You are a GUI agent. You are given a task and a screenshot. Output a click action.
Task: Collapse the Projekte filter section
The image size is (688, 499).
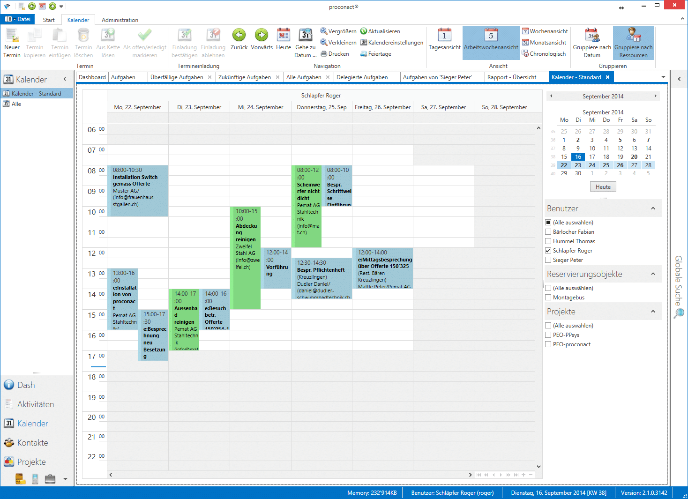[653, 312]
